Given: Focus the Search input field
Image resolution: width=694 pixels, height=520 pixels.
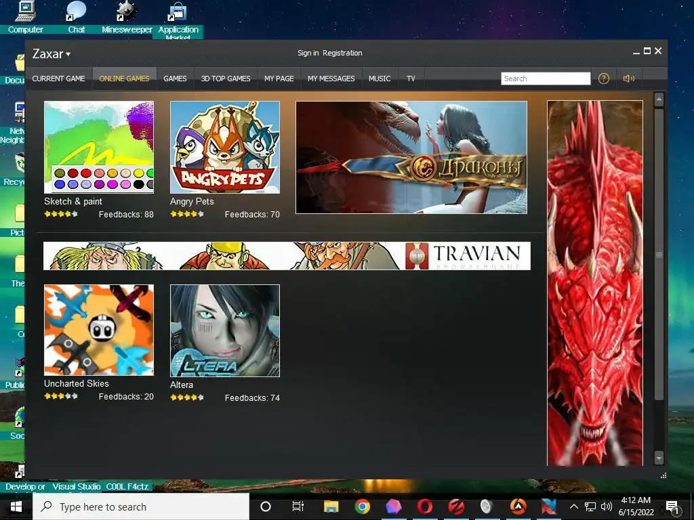Looking at the screenshot, I should 546,79.
